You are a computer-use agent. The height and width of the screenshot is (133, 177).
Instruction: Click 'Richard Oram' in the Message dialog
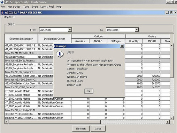click(x=75, y=81)
